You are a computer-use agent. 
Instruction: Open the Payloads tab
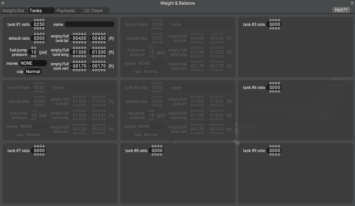pyautogui.click(x=66, y=11)
